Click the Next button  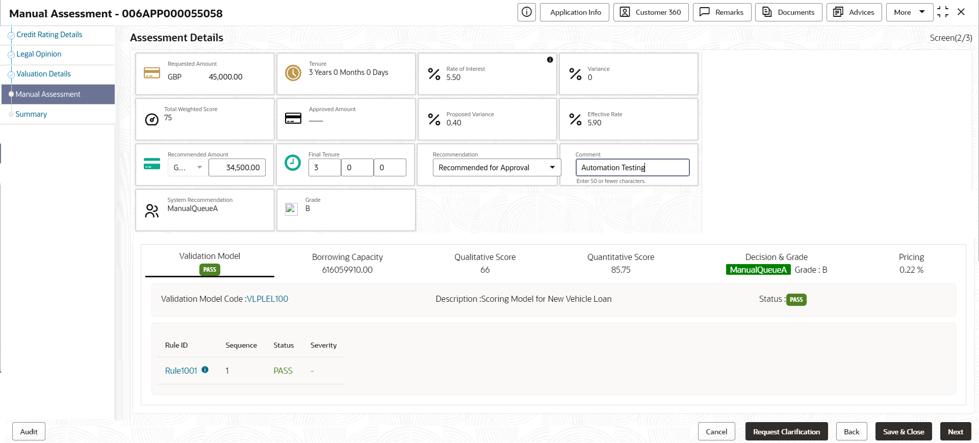956,431
